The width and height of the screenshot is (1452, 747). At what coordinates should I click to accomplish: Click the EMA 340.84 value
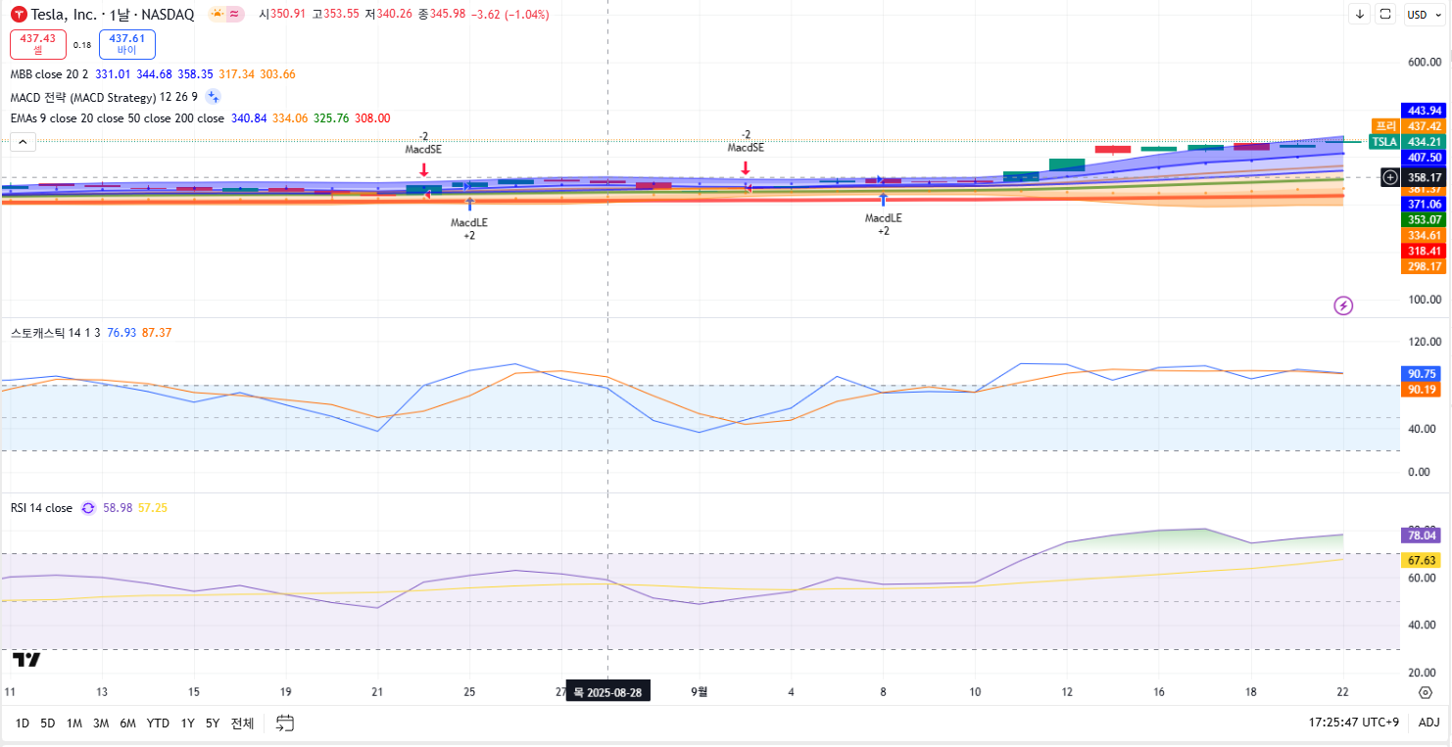click(249, 118)
